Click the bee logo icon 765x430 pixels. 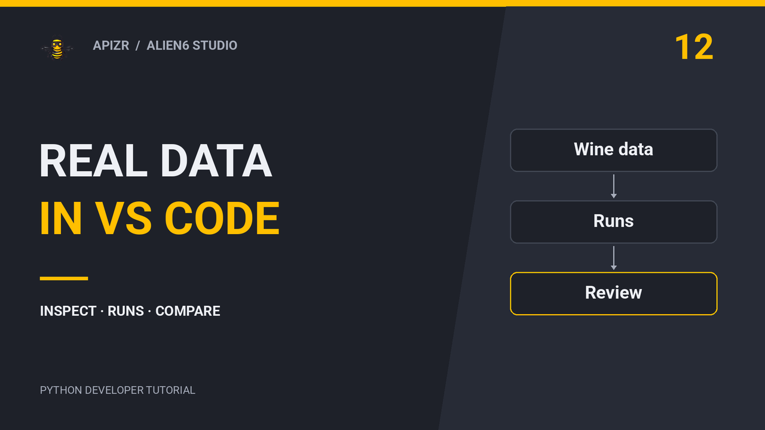point(57,49)
